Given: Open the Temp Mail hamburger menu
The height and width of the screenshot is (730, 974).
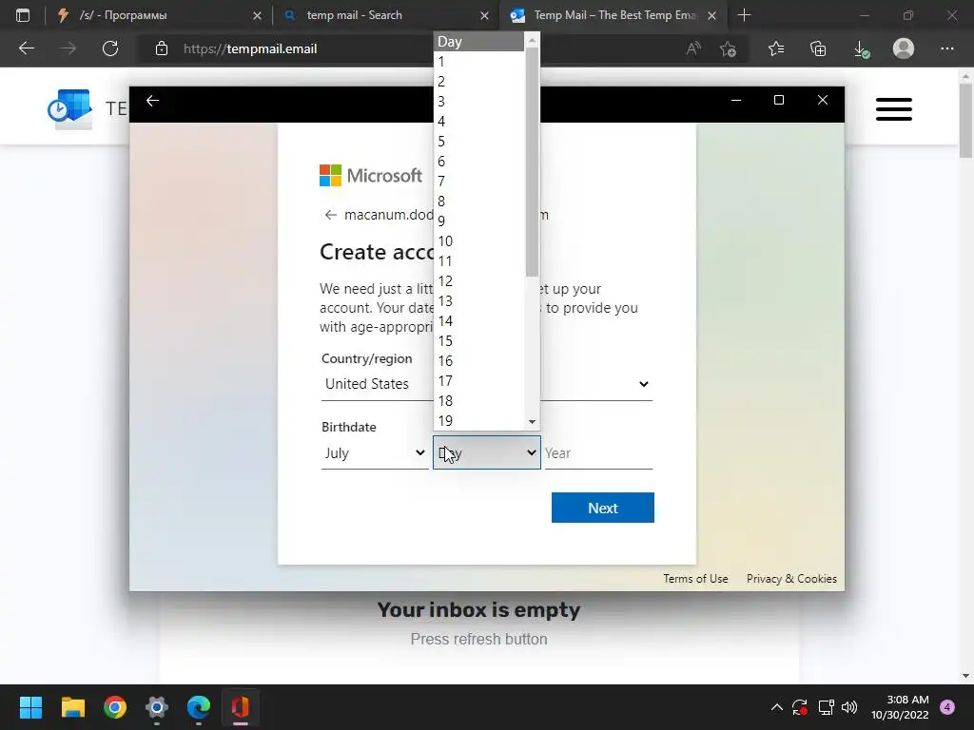Looking at the screenshot, I should (894, 109).
